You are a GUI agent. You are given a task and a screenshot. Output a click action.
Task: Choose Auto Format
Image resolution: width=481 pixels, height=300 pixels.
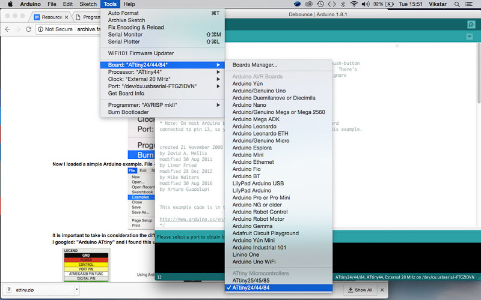[x=162, y=13]
